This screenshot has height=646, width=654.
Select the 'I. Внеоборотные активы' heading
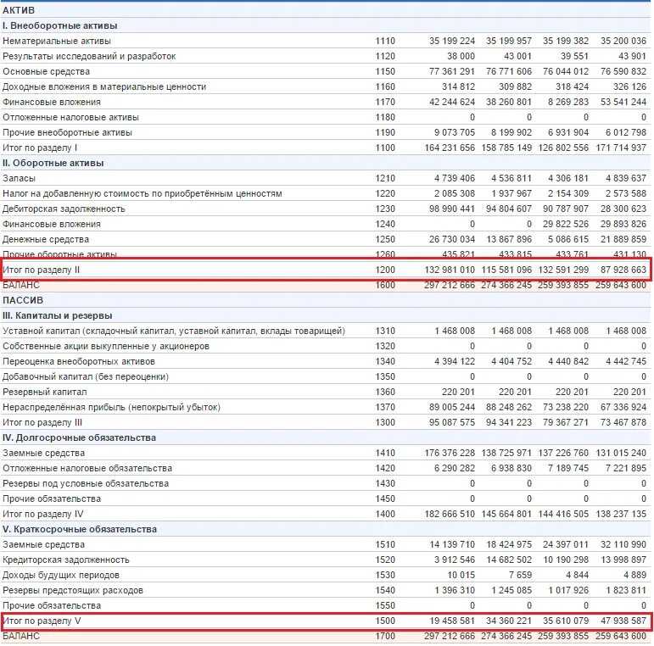[x=59, y=25]
